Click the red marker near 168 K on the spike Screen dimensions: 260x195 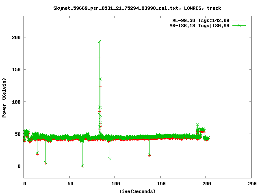[100, 58]
